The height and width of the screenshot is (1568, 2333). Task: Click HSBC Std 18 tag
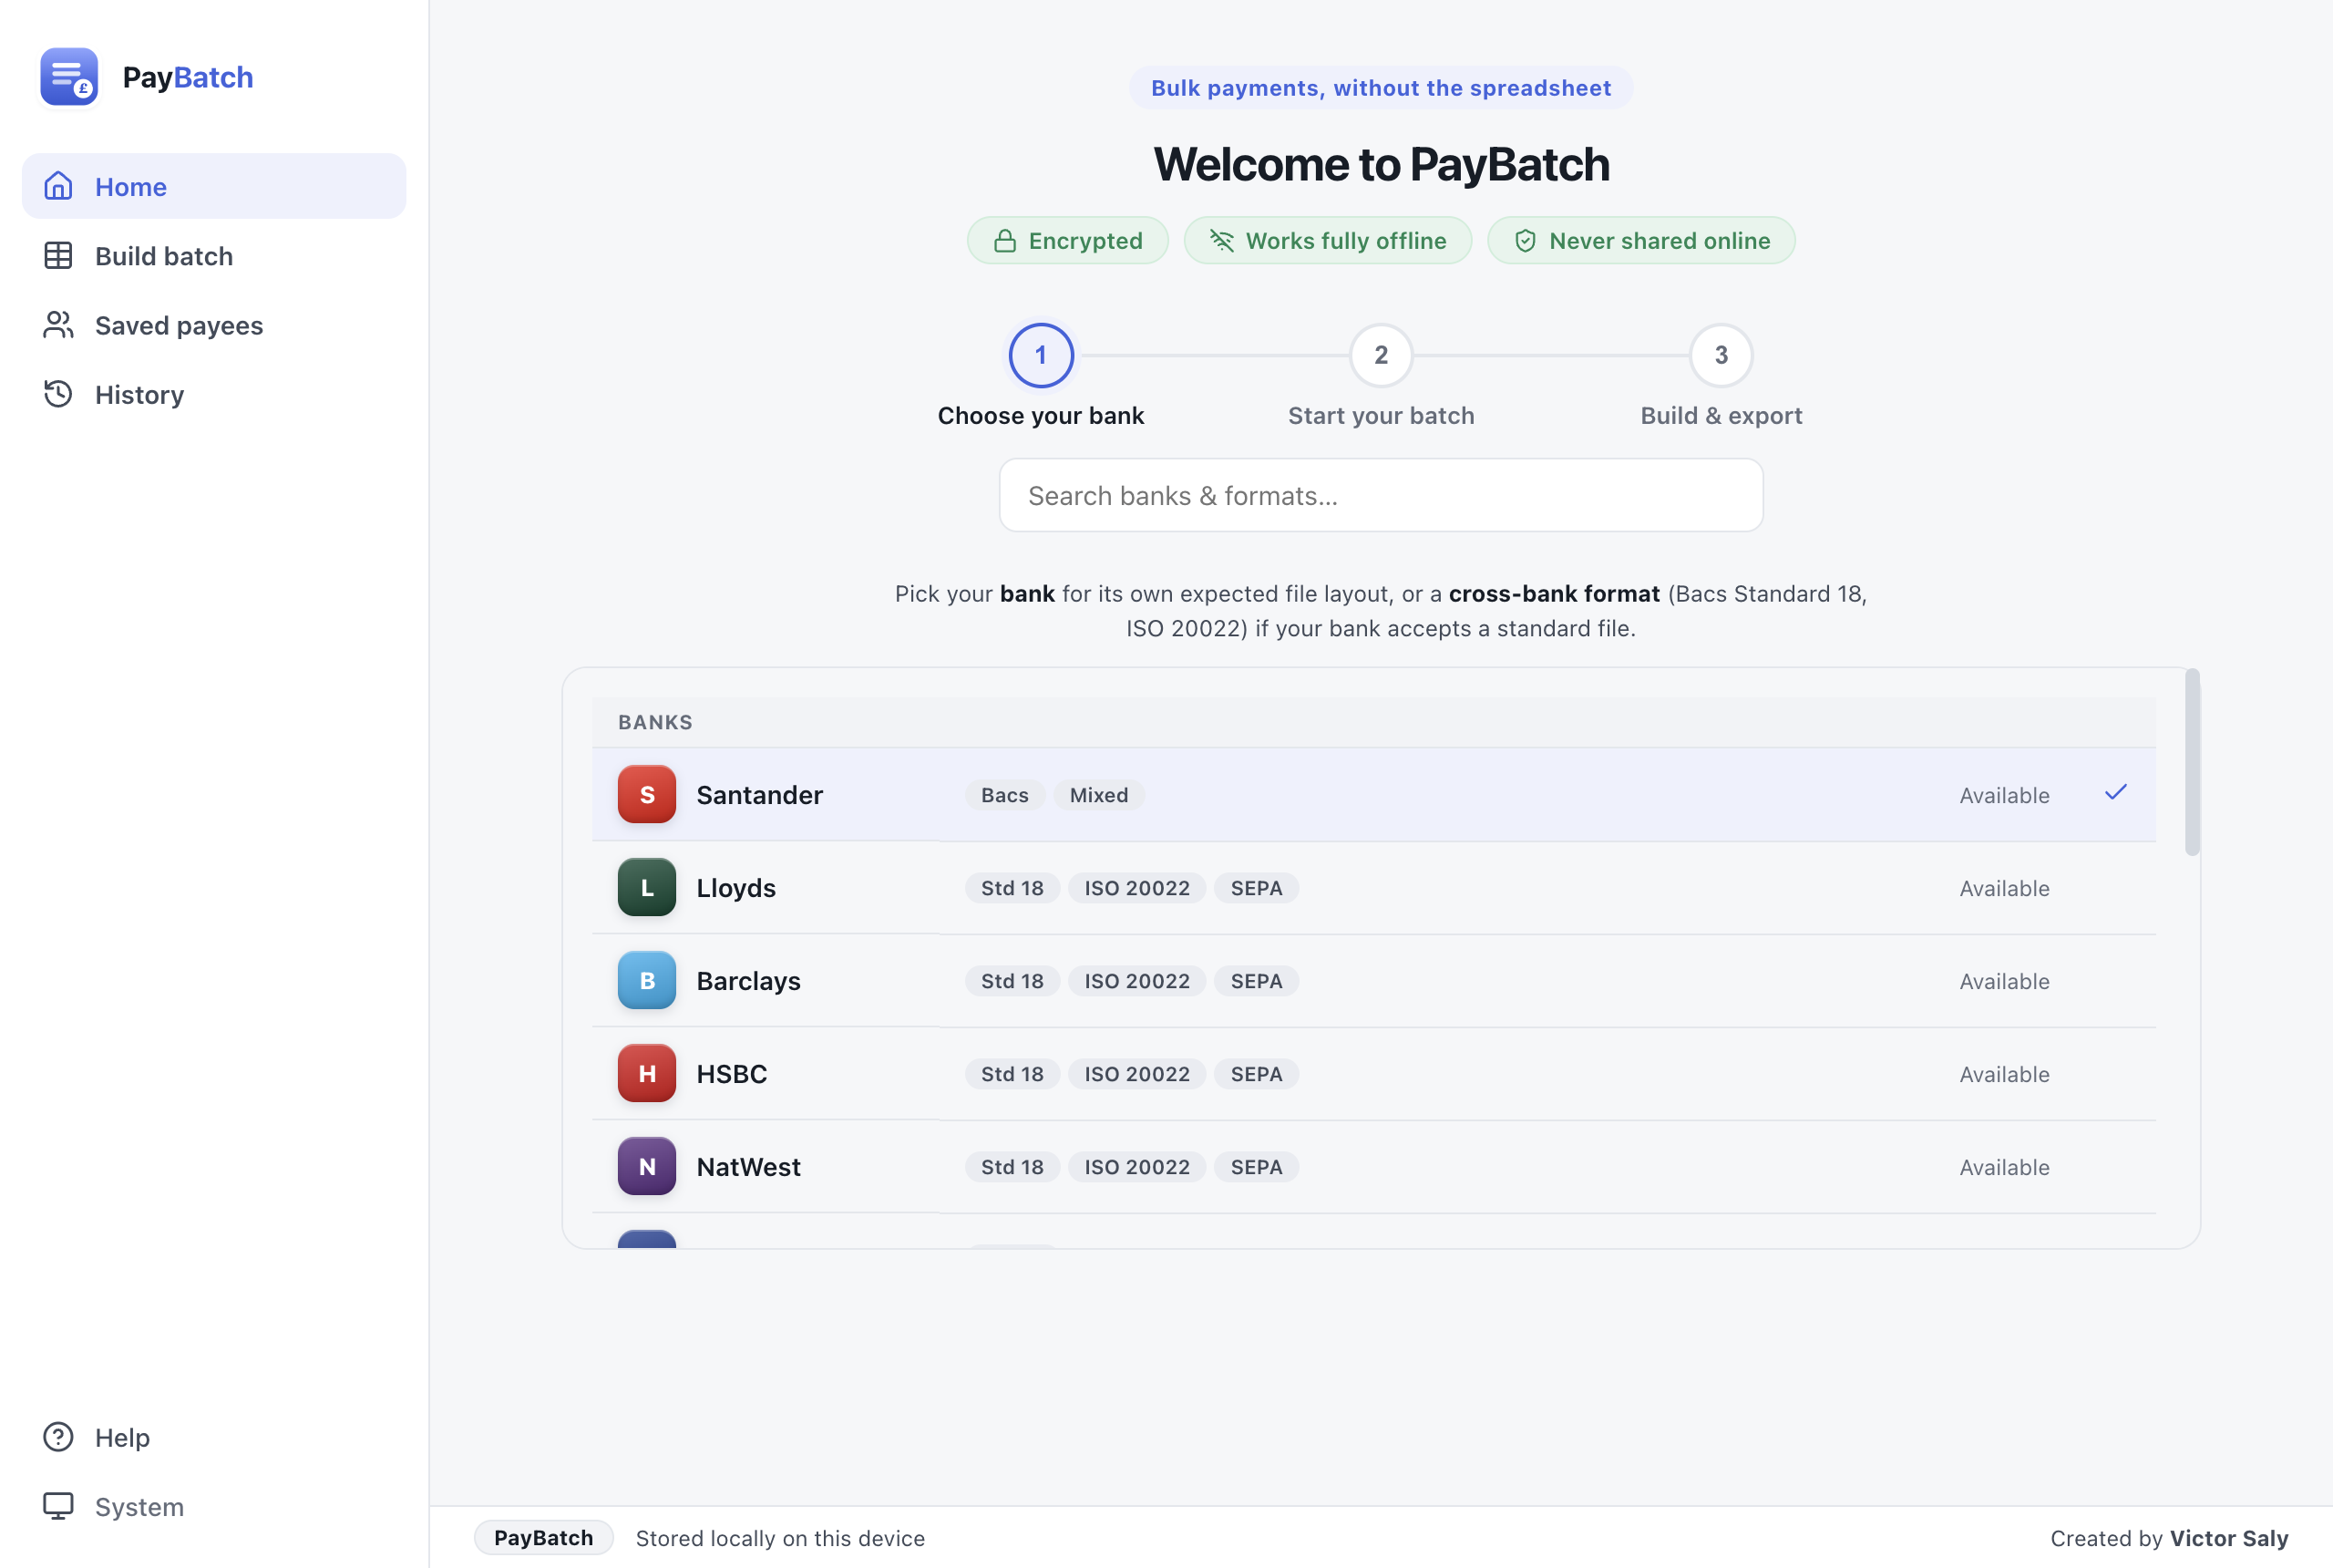tap(1012, 1074)
